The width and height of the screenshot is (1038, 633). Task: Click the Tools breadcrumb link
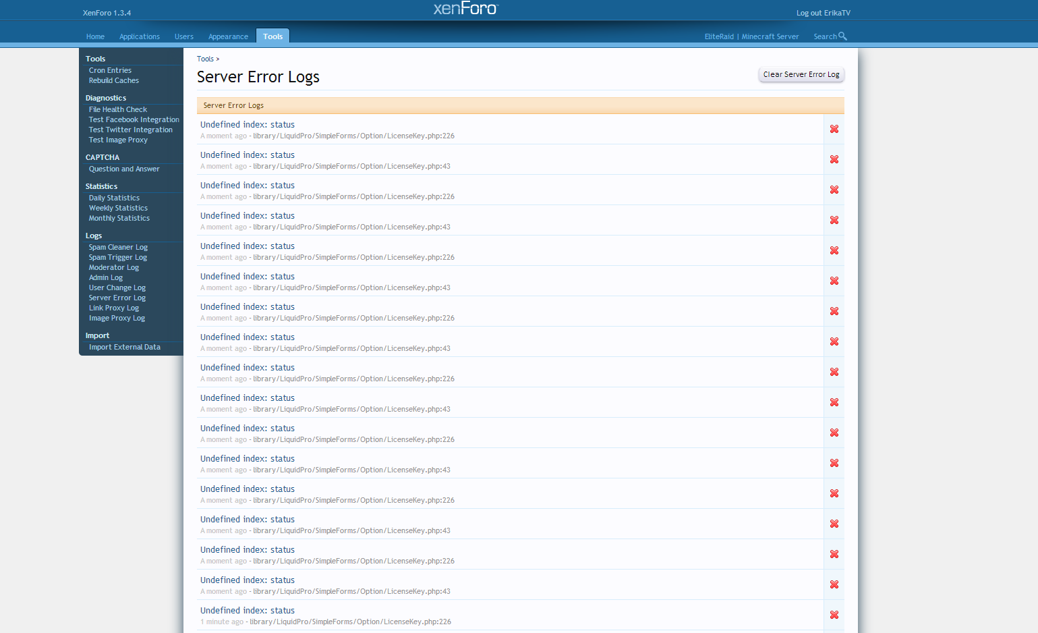coord(205,59)
